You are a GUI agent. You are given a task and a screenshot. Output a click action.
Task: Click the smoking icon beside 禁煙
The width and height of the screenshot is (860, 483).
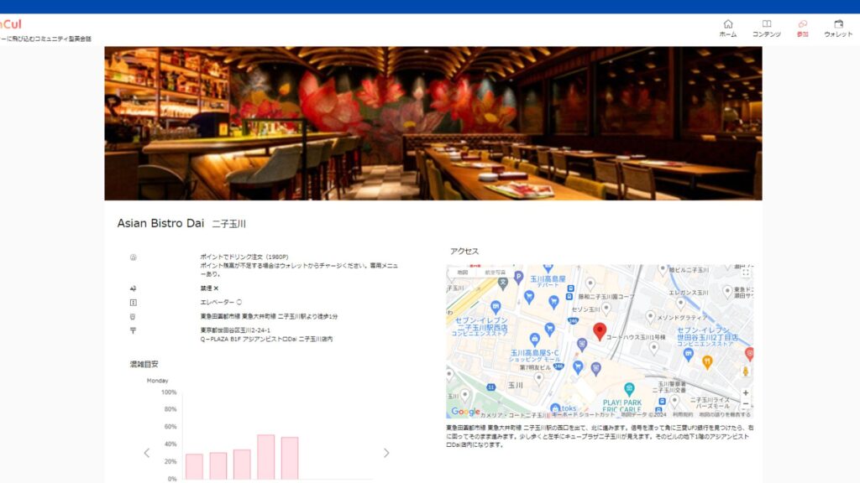(x=134, y=288)
